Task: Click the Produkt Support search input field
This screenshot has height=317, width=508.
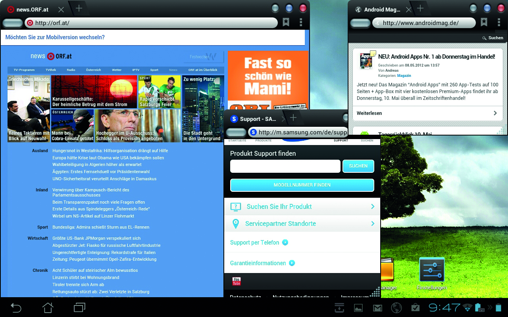Action: pyautogui.click(x=285, y=166)
